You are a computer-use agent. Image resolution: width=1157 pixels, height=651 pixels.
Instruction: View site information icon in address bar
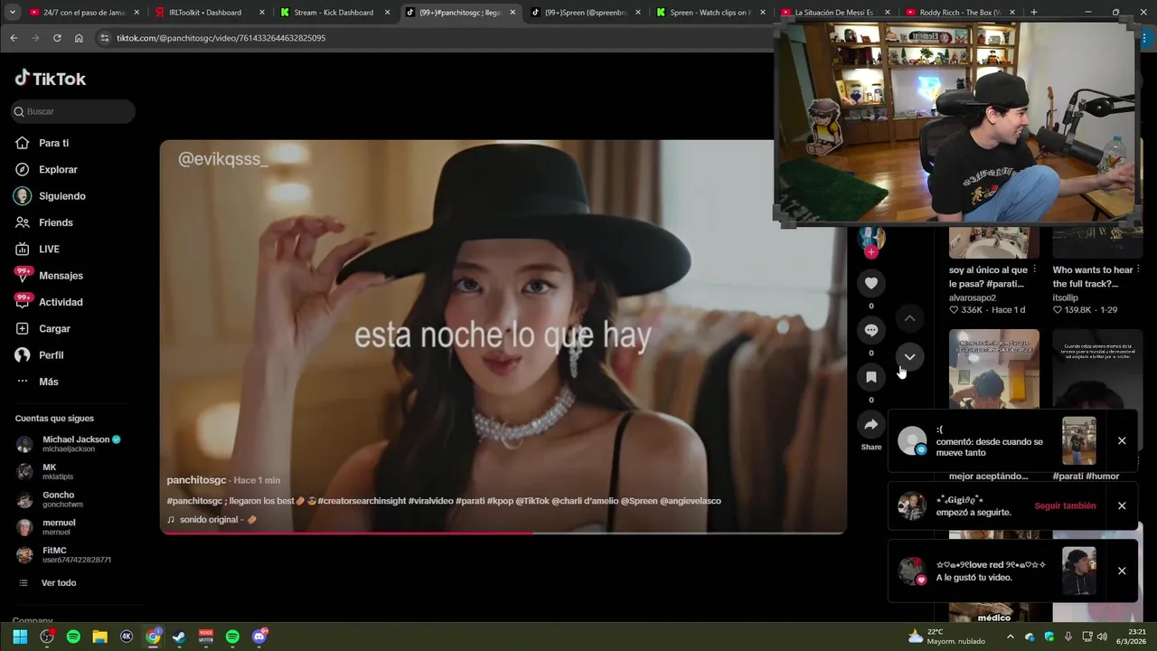click(x=104, y=38)
